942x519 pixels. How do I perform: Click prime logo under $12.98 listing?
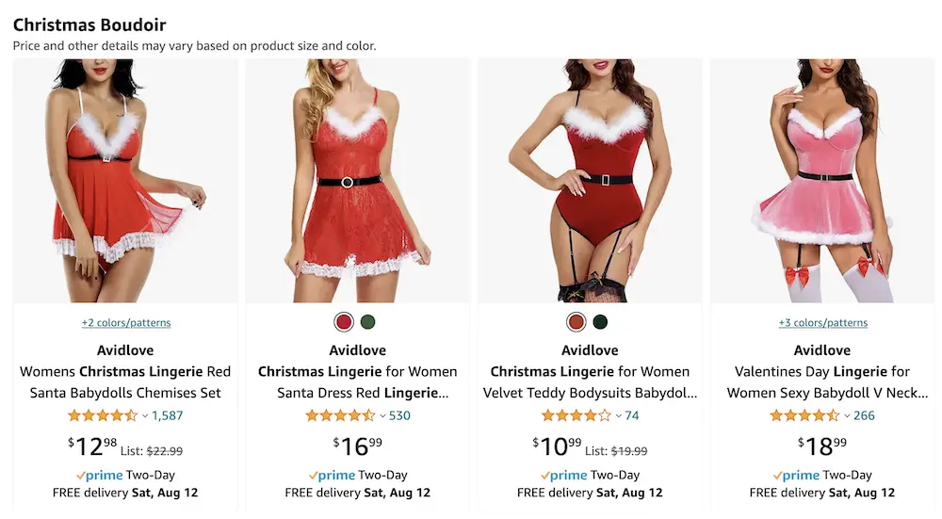pyautogui.click(x=100, y=475)
